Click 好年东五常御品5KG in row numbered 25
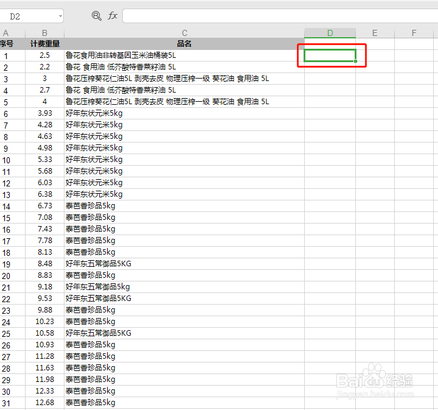This screenshot has height=410, width=438. tap(184, 333)
